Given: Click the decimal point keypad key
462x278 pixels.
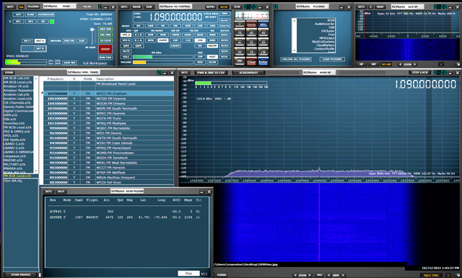Looking at the screenshot, I should pos(240,24).
